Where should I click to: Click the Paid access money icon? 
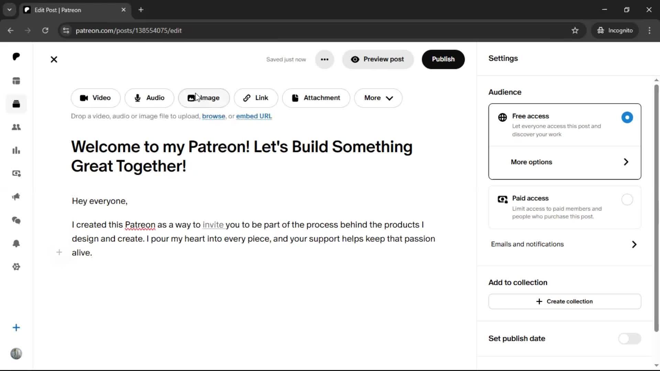click(503, 200)
